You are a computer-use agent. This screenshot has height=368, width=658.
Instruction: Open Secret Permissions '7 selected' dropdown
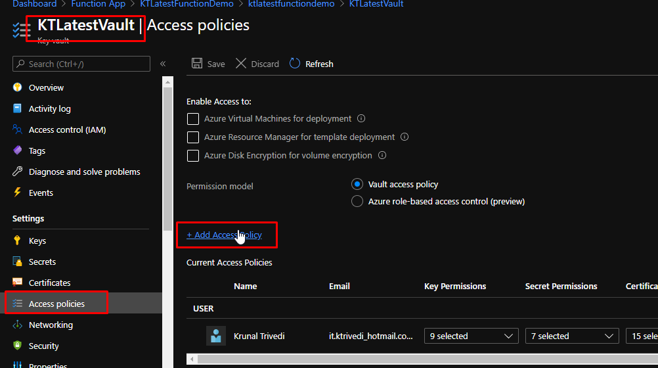point(572,336)
